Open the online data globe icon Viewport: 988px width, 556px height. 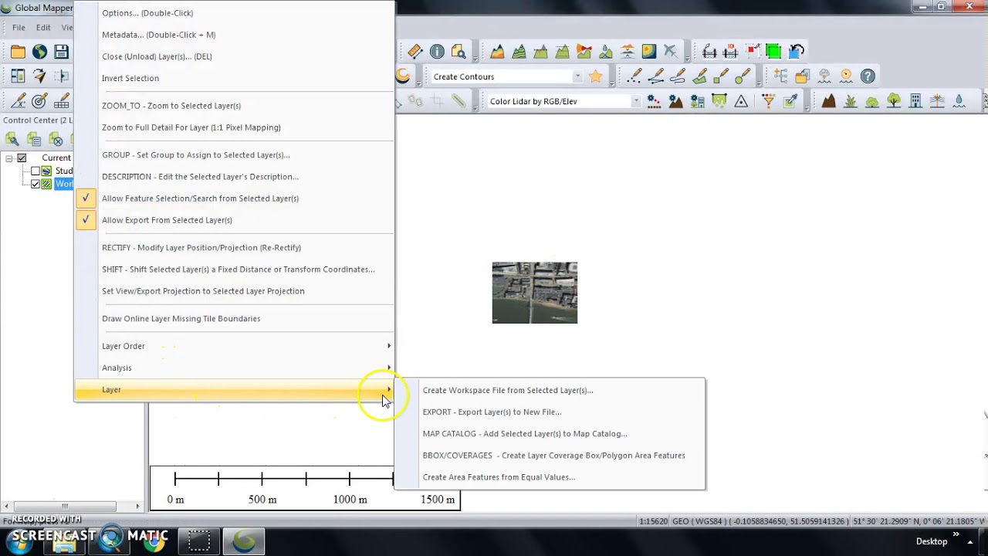point(39,52)
